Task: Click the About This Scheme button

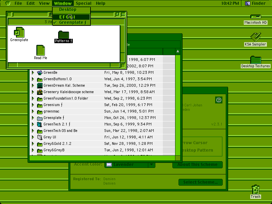Action: (x=198, y=165)
